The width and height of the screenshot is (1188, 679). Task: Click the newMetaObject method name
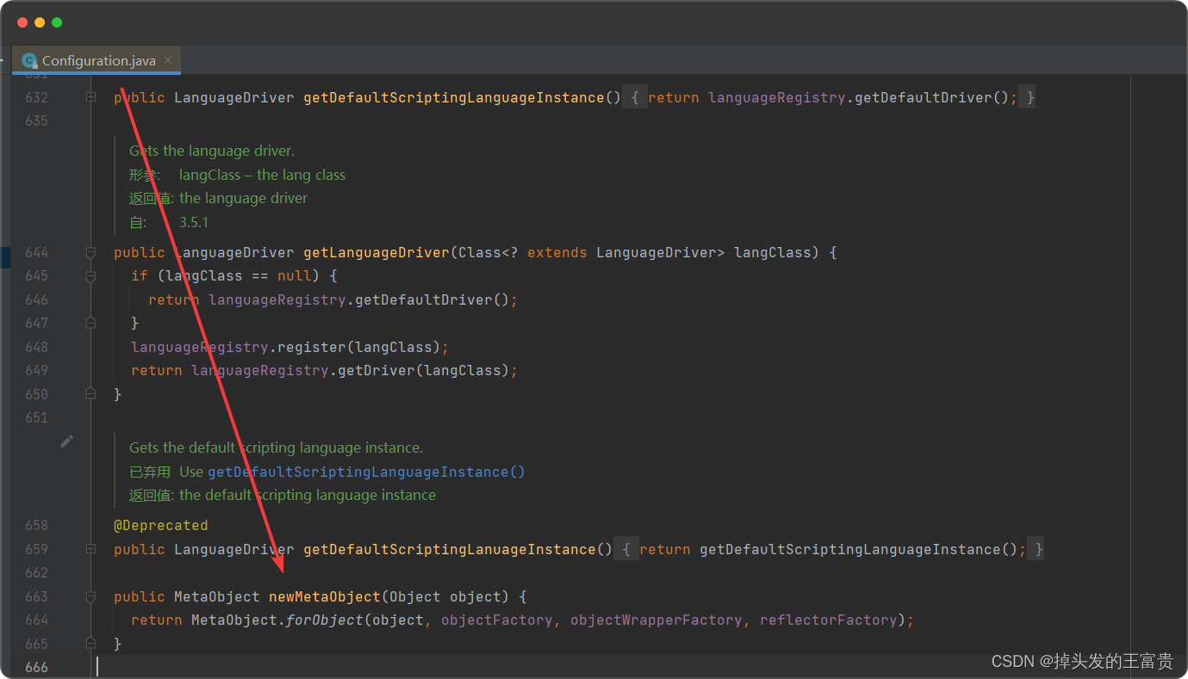pos(325,596)
